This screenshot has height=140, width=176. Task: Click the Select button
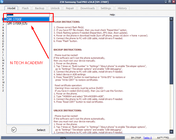[28, 130]
